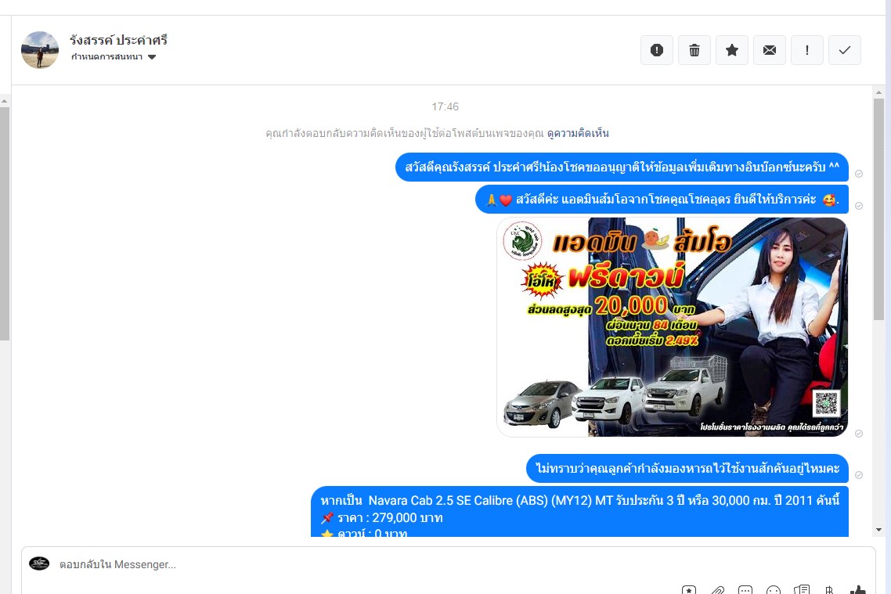Screen dimensions: 891x594
Task: Mark conversation done with checkmark button
Action: pos(844,50)
